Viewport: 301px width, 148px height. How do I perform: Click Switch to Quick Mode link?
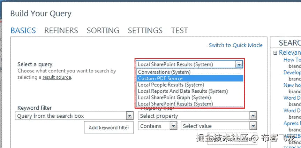(x=236, y=45)
